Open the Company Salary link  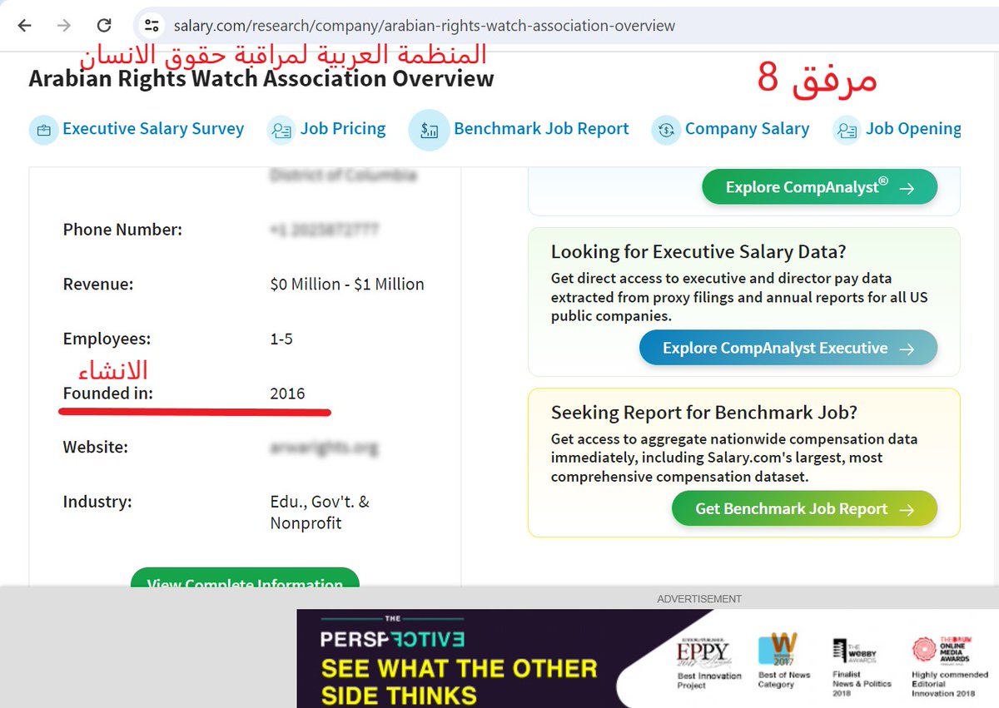[x=747, y=129]
